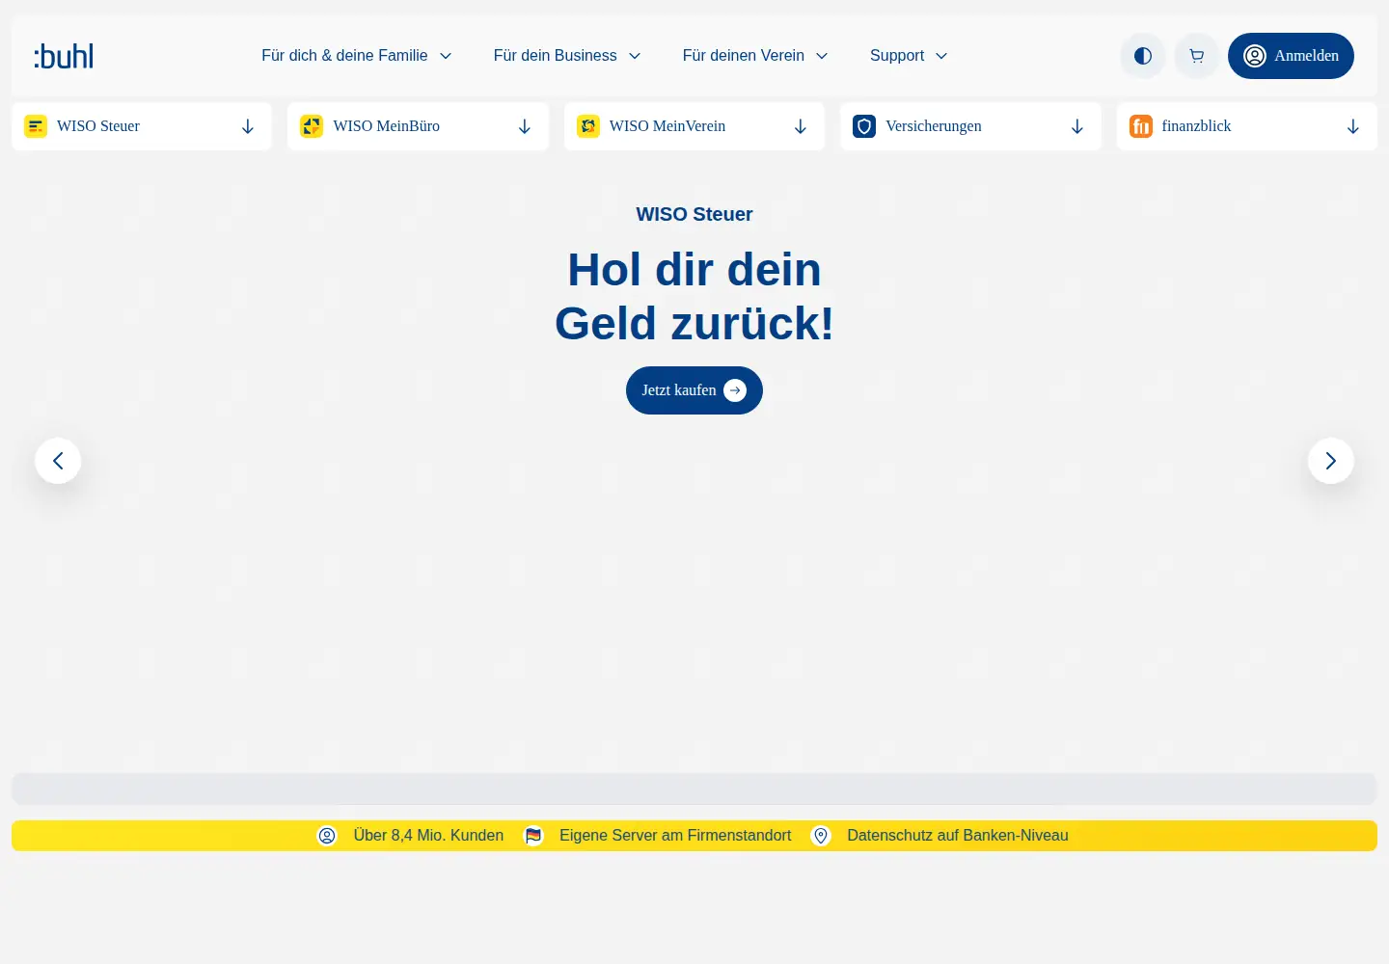
Task: Click 'Über 8,4 Mio. Kunden' text
Action: (x=428, y=836)
